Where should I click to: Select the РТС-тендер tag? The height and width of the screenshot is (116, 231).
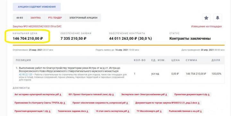tap(55, 18)
